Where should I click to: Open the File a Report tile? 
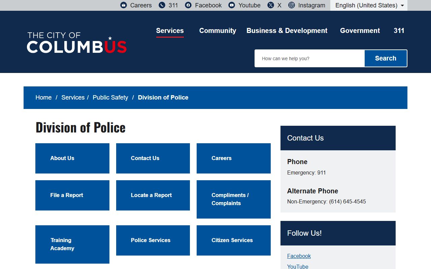tap(72, 195)
